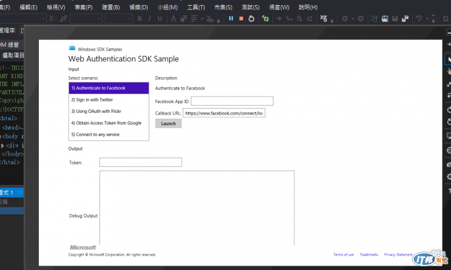Open the text alignment dropdown arrow
The width and height of the screenshot is (451, 270).
[x=202, y=19]
